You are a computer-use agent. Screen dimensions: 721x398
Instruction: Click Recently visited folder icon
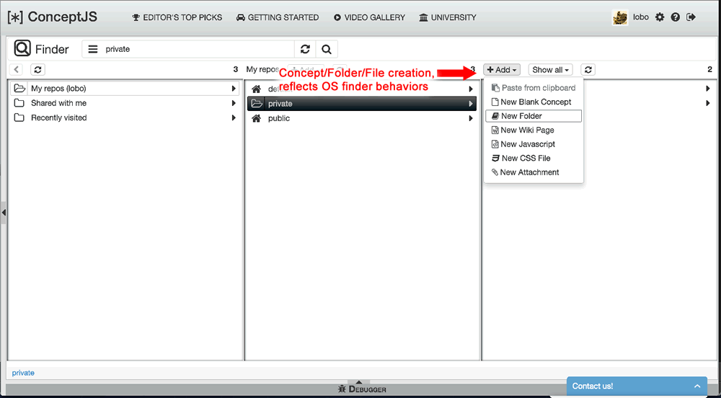click(x=19, y=118)
